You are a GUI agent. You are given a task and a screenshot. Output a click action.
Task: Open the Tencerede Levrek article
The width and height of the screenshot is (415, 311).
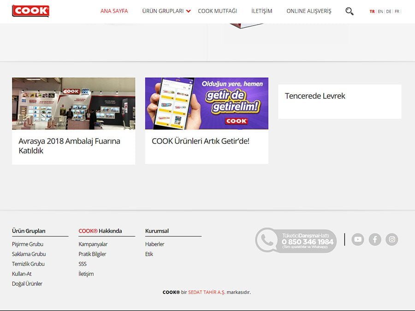point(315,96)
